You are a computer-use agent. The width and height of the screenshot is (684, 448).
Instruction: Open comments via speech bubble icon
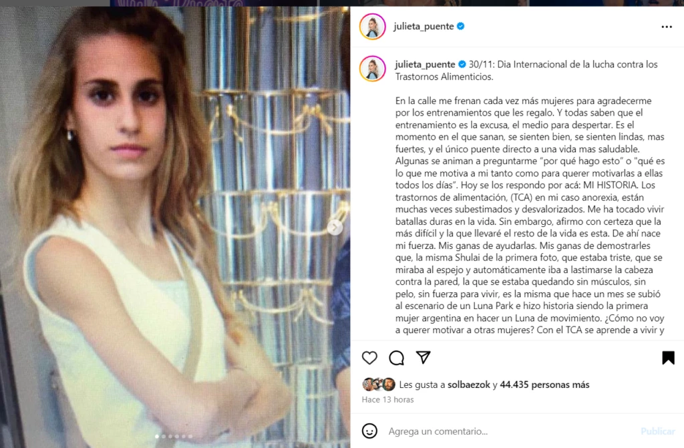click(x=397, y=358)
